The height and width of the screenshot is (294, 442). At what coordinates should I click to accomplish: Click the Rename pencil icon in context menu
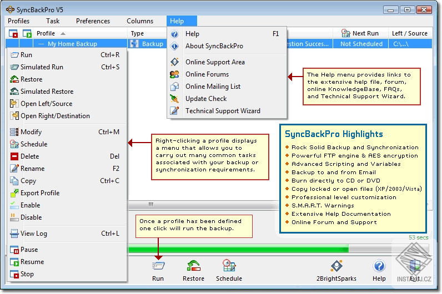coord(14,169)
